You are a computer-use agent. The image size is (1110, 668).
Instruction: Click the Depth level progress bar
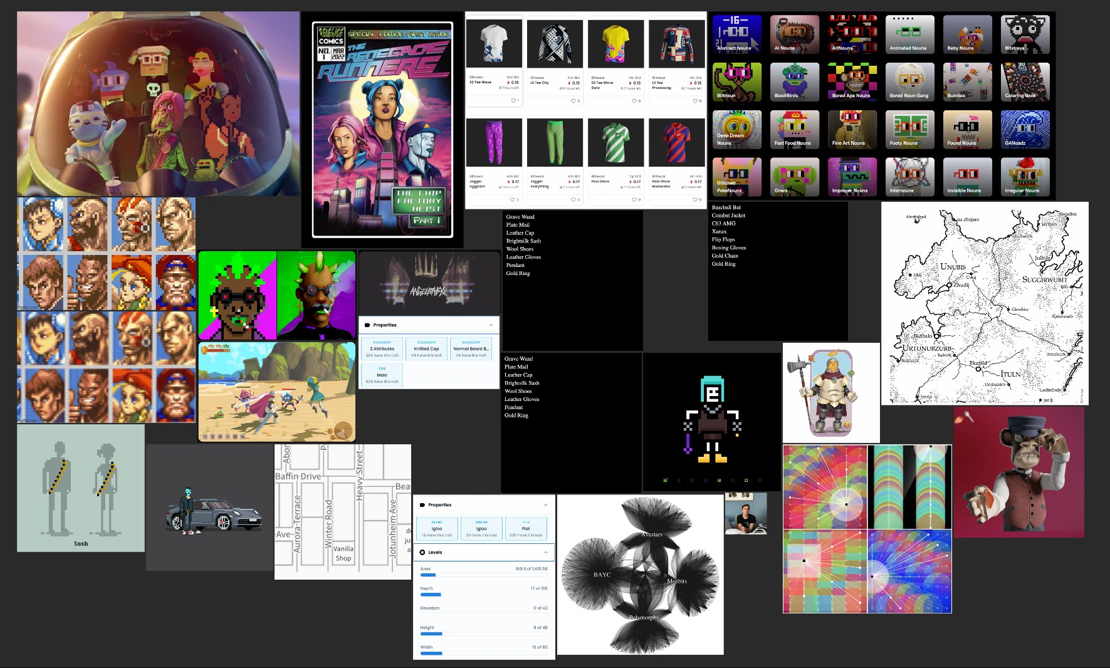483,595
